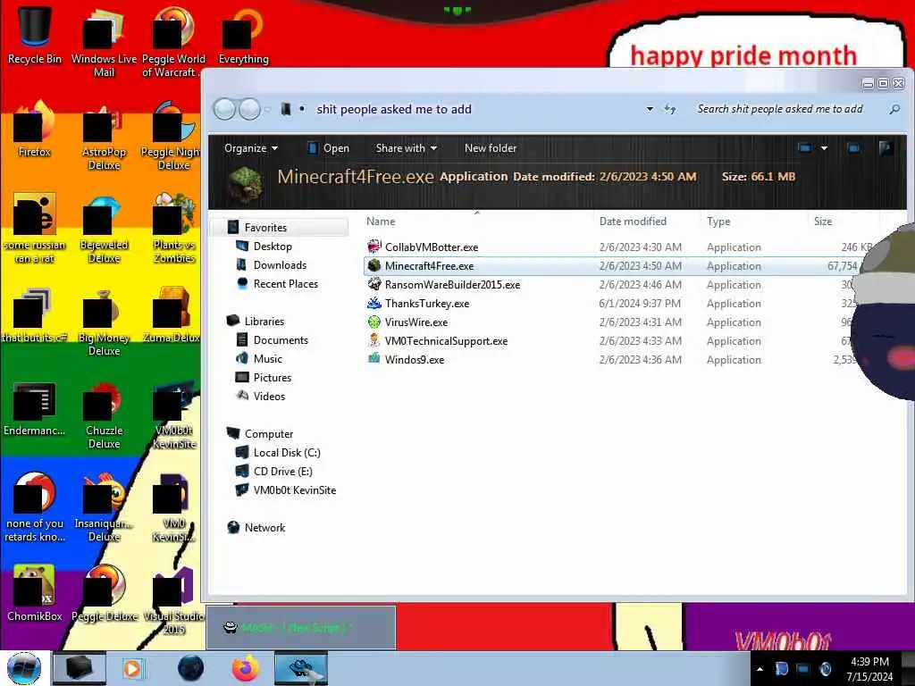Open the change view options arrow
Screen dimensions: 915x686
(824, 148)
